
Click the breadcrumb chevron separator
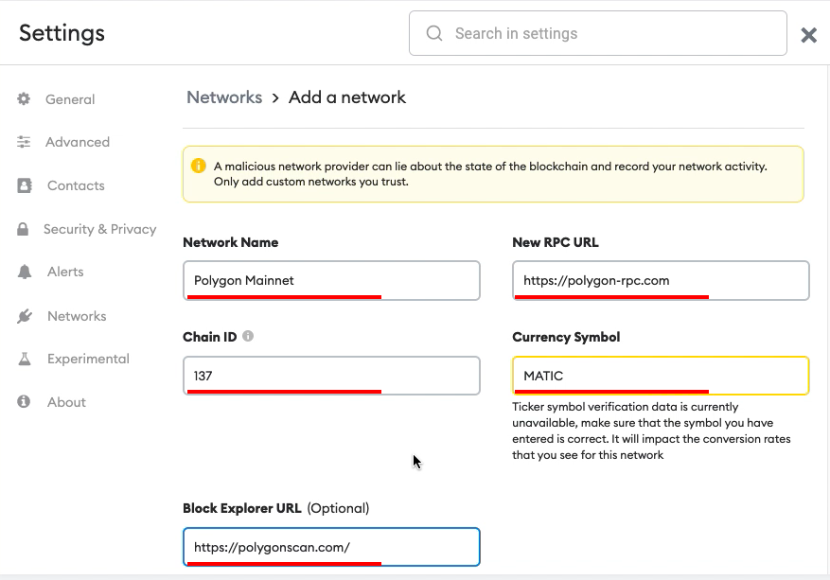pyautogui.click(x=275, y=97)
